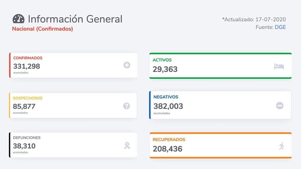Screen dimensions: 301x169
Task: Open the DGE source link
Action: pos(280,27)
